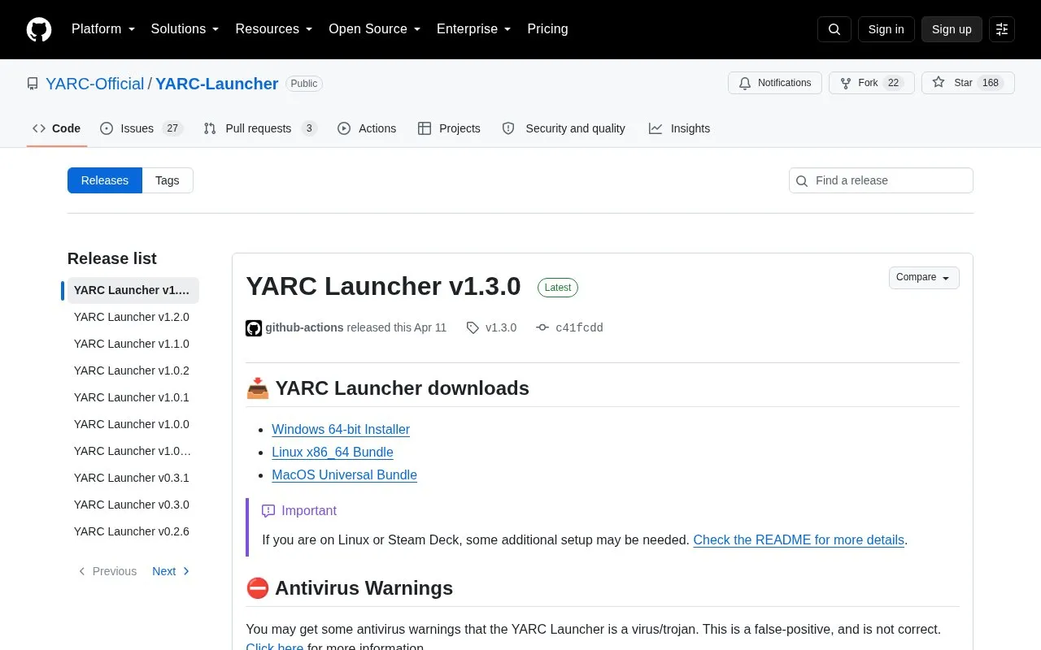1041x650 pixels.
Task: Click the Fork icon
Action: [x=846, y=83]
